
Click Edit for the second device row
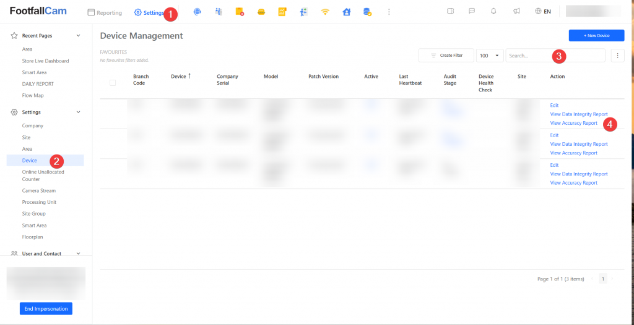pos(554,135)
